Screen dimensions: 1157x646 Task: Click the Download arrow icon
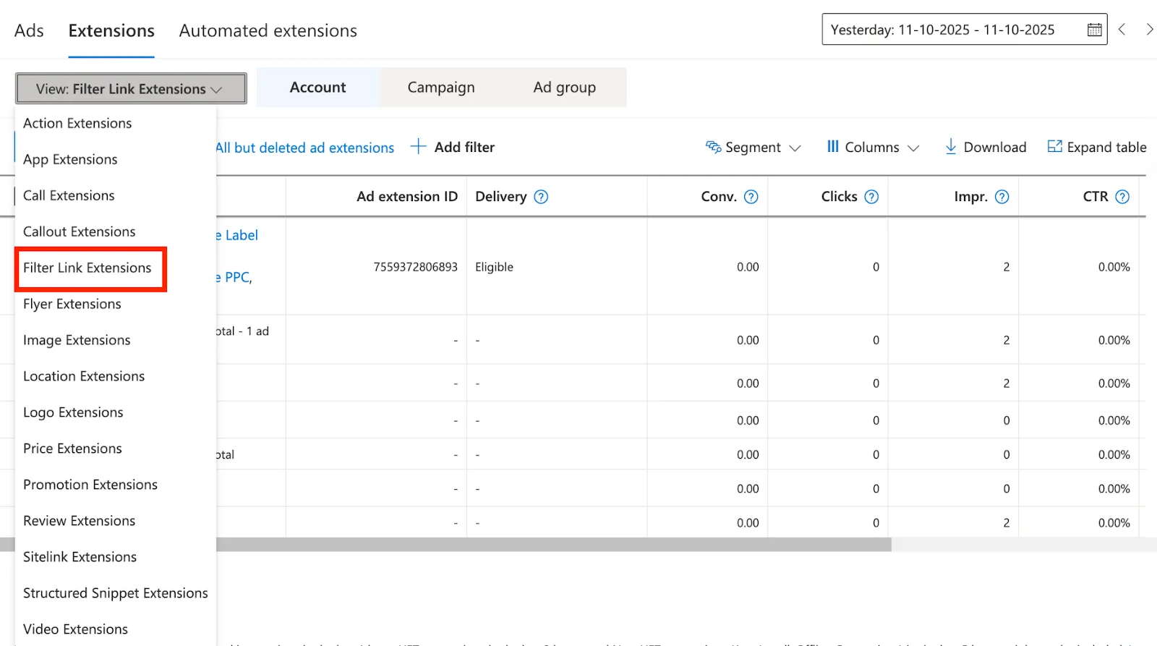pyautogui.click(x=951, y=147)
